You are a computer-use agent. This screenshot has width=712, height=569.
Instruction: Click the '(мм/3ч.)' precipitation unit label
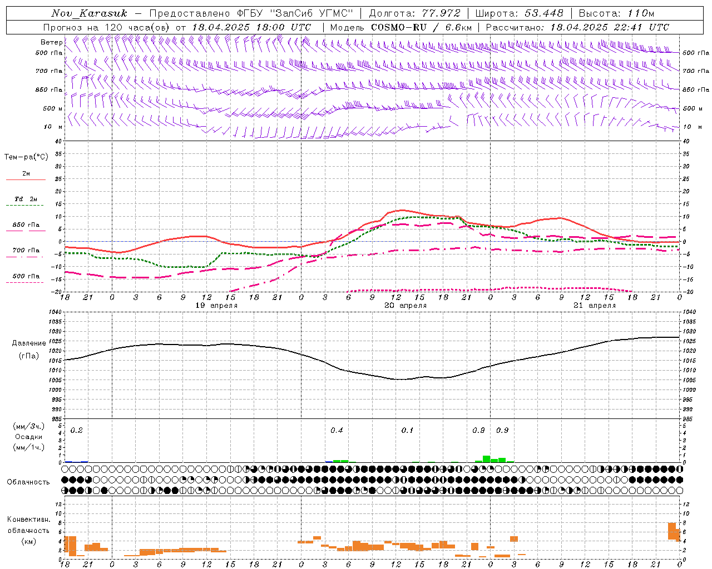point(29,427)
